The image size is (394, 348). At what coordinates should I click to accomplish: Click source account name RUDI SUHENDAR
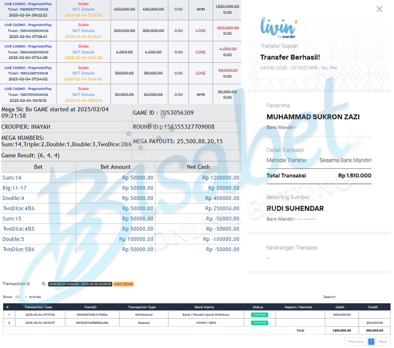(295, 209)
